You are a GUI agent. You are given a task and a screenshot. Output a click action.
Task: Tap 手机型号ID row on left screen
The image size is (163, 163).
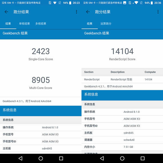[41, 142]
